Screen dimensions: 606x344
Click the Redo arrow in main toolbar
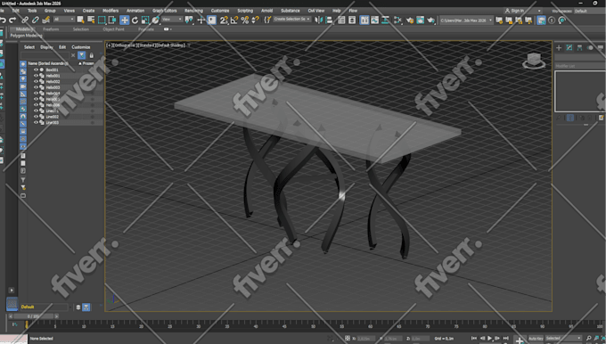pos(12,20)
